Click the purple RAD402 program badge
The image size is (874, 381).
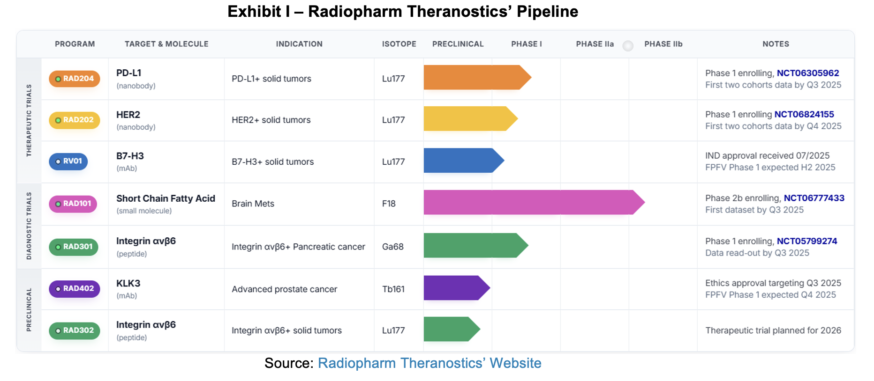(x=75, y=289)
